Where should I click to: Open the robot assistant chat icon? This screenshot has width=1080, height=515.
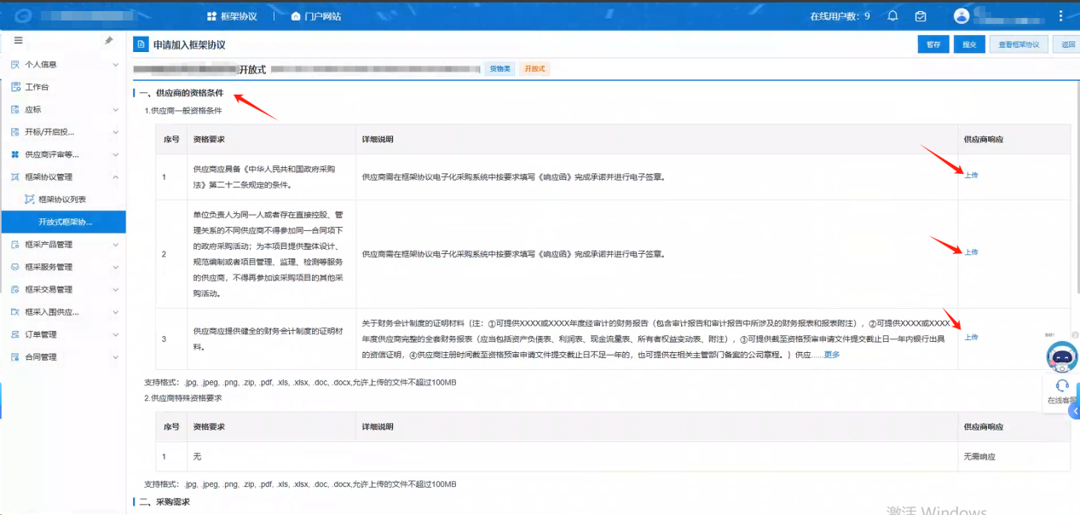[1061, 356]
